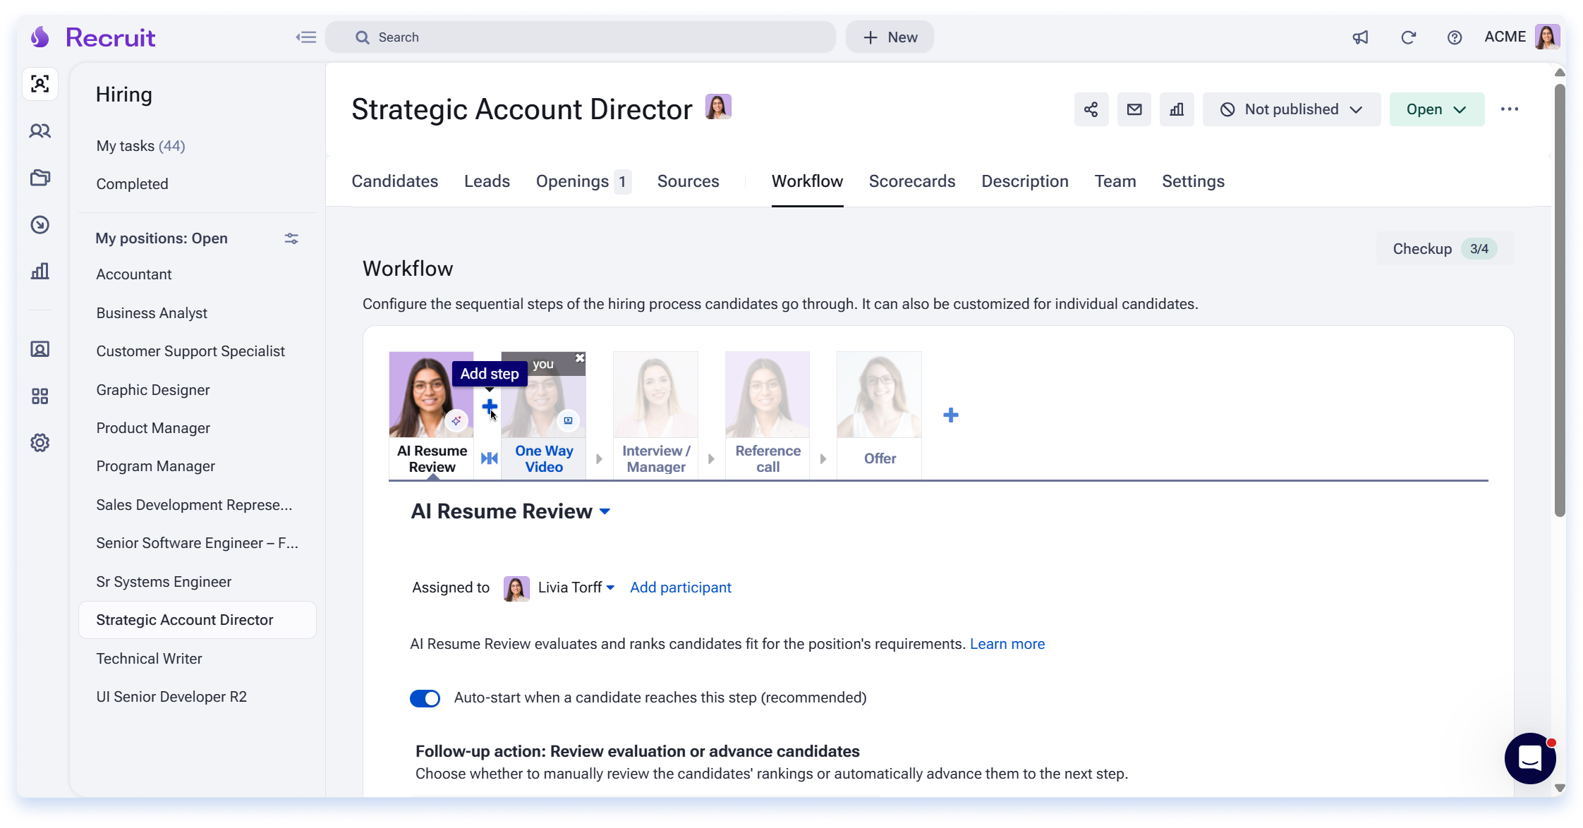
Task: Open the help question mark icon
Action: tap(1454, 37)
